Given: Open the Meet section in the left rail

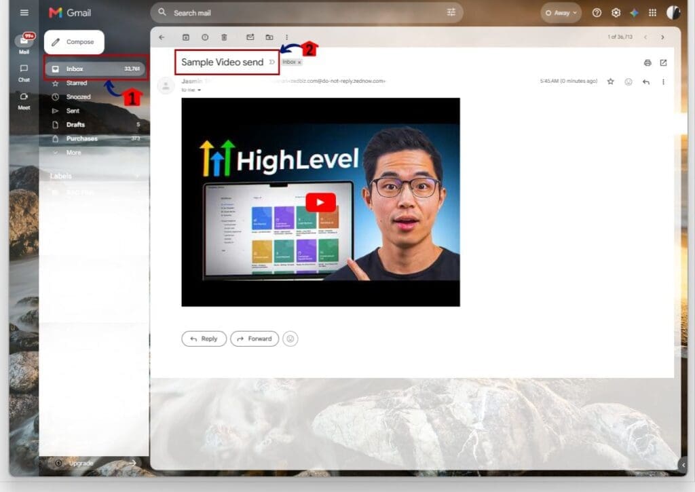Looking at the screenshot, I should (24, 100).
